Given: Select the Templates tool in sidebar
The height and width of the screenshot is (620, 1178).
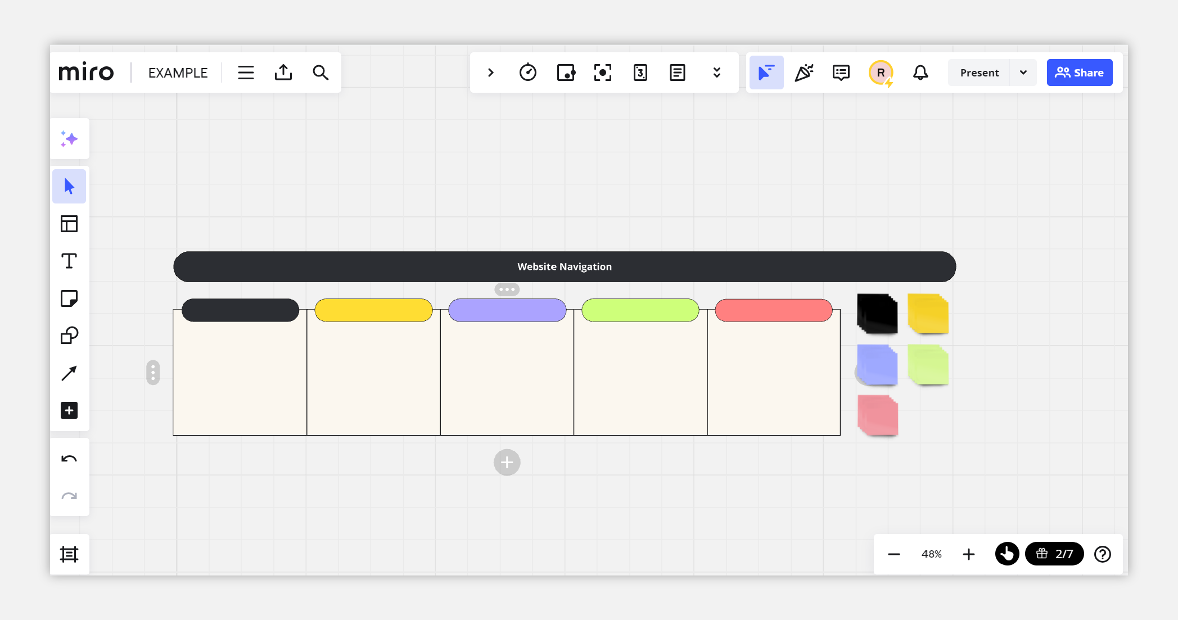Looking at the screenshot, I should tap(69, 224).
